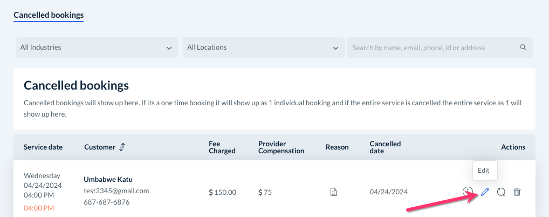Click the Service date column header
The height and width of the screenshot is (217, 549).
click(x=43, y=147)
